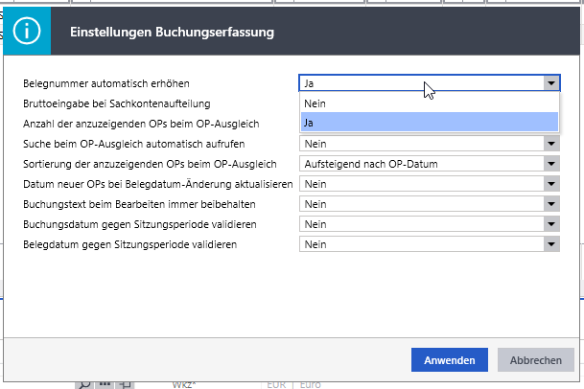The width and height of the screenshot is (584, 389).
Task: Cancel the dialog with Abbrechen
Action: 535,360
